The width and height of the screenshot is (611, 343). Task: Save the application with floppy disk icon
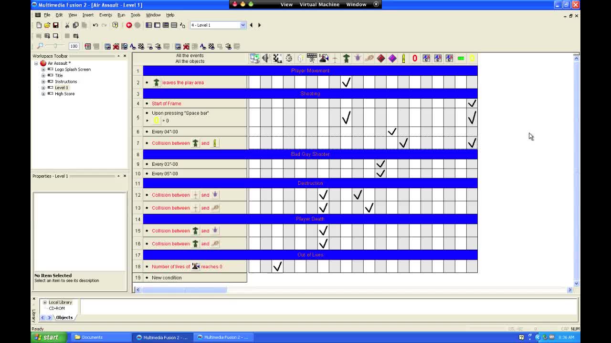[55, 25]
